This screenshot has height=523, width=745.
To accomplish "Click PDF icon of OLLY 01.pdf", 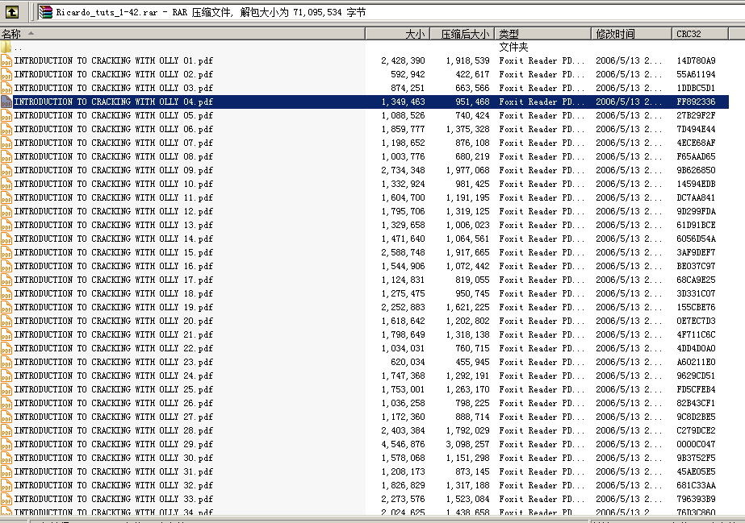I will pyautogui.click(x=6, y=60).
